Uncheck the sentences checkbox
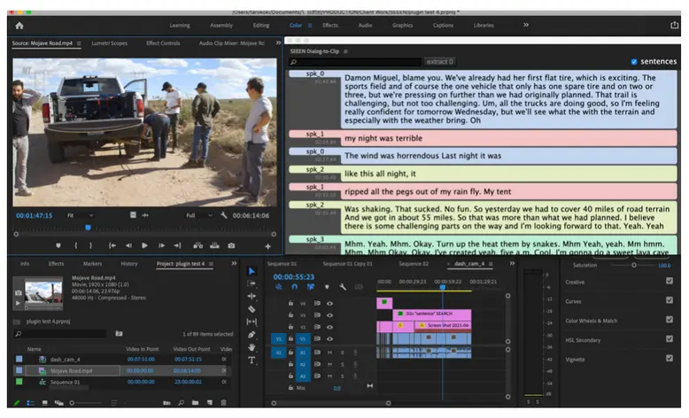 634,62
